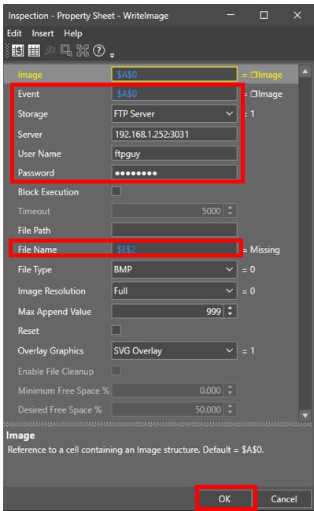
Task: Click the yellow '= Image' result text
Action: (262, 75)
